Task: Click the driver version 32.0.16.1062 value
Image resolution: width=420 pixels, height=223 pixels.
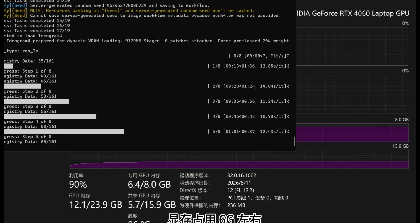Action: (242, 175)
